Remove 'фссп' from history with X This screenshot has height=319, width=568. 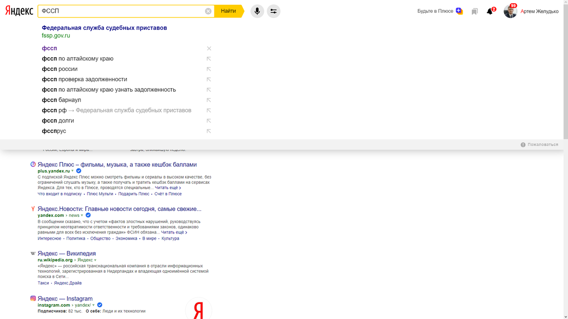click(209, 48)
